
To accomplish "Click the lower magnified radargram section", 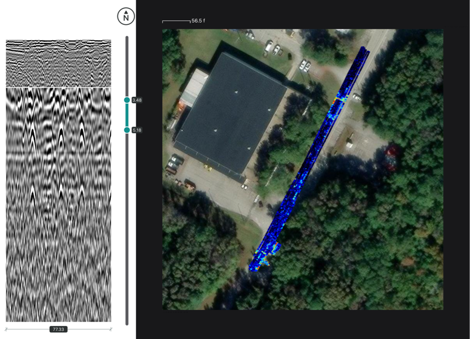I will 58,203.
